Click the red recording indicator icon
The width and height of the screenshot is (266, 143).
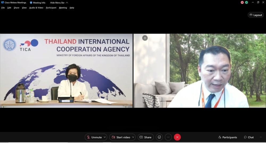(x=242, y=2)
